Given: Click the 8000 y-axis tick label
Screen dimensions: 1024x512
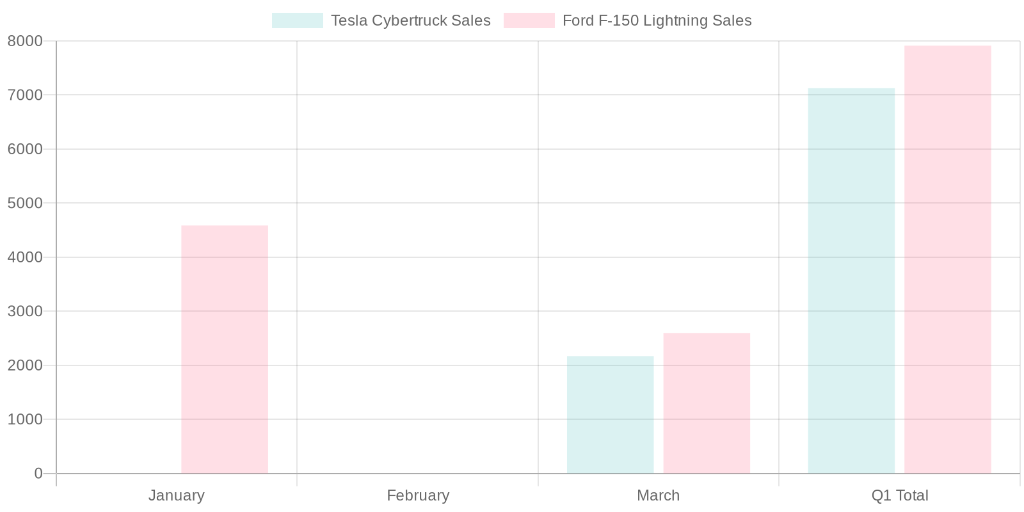Looking at the screenshot, I should [25, 41].
